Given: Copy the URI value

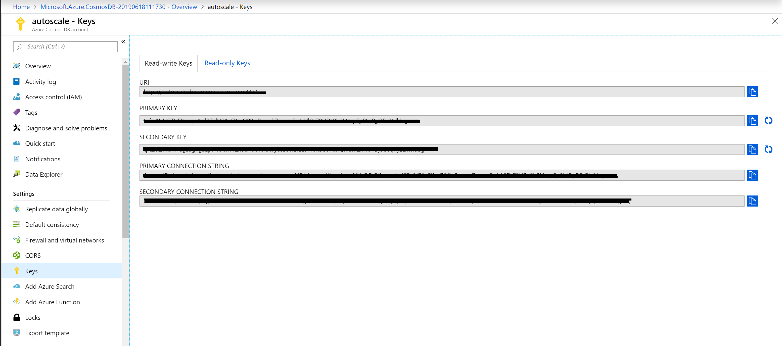Looking at the screenshot, I should point(752,92).
